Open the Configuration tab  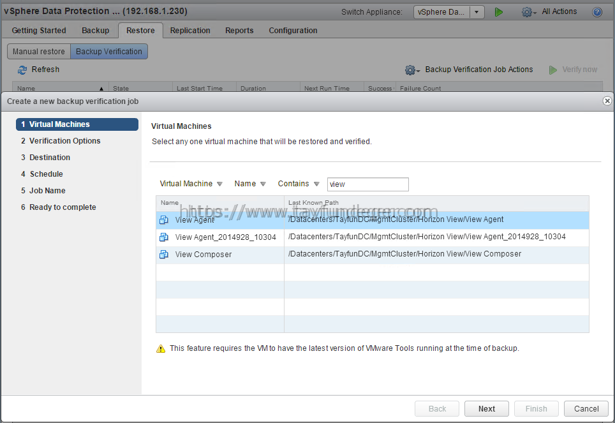293,30
